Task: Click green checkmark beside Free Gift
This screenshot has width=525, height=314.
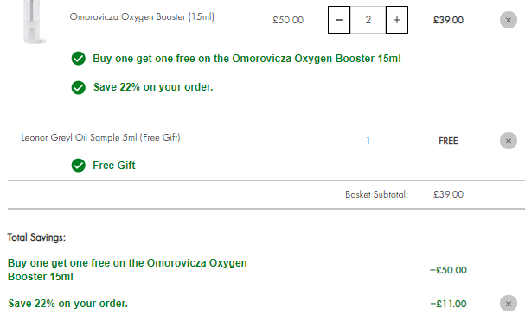Action: [79, 166]
